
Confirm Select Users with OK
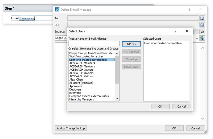160,107
